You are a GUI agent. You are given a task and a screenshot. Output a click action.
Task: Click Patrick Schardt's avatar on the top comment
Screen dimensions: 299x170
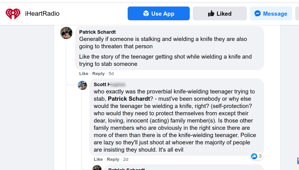(66, 33)
